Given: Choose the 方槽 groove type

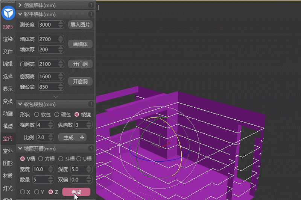Looking at the screenshot, I should point(41,159).
